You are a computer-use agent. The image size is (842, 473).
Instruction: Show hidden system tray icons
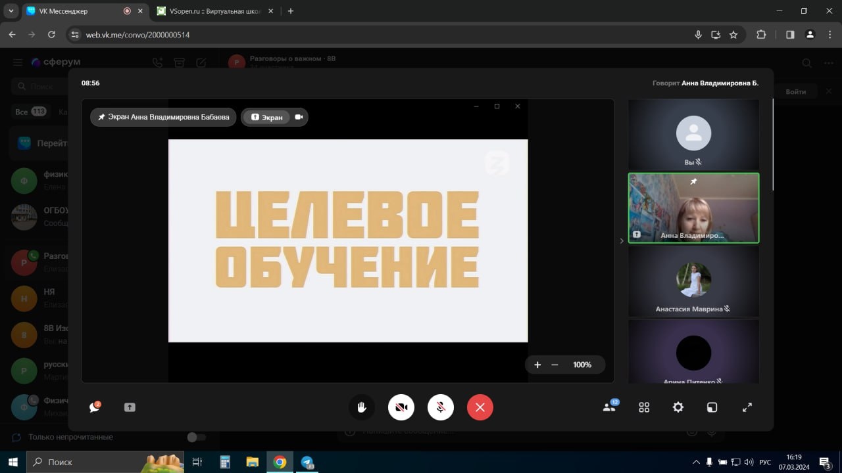(696, 462)
